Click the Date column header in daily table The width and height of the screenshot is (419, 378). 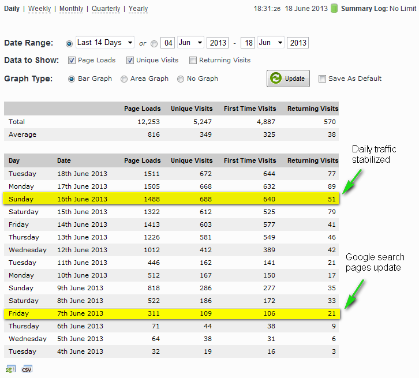[x=64, y=160]
